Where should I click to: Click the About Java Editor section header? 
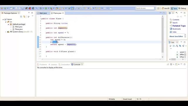tap(176, 37)
